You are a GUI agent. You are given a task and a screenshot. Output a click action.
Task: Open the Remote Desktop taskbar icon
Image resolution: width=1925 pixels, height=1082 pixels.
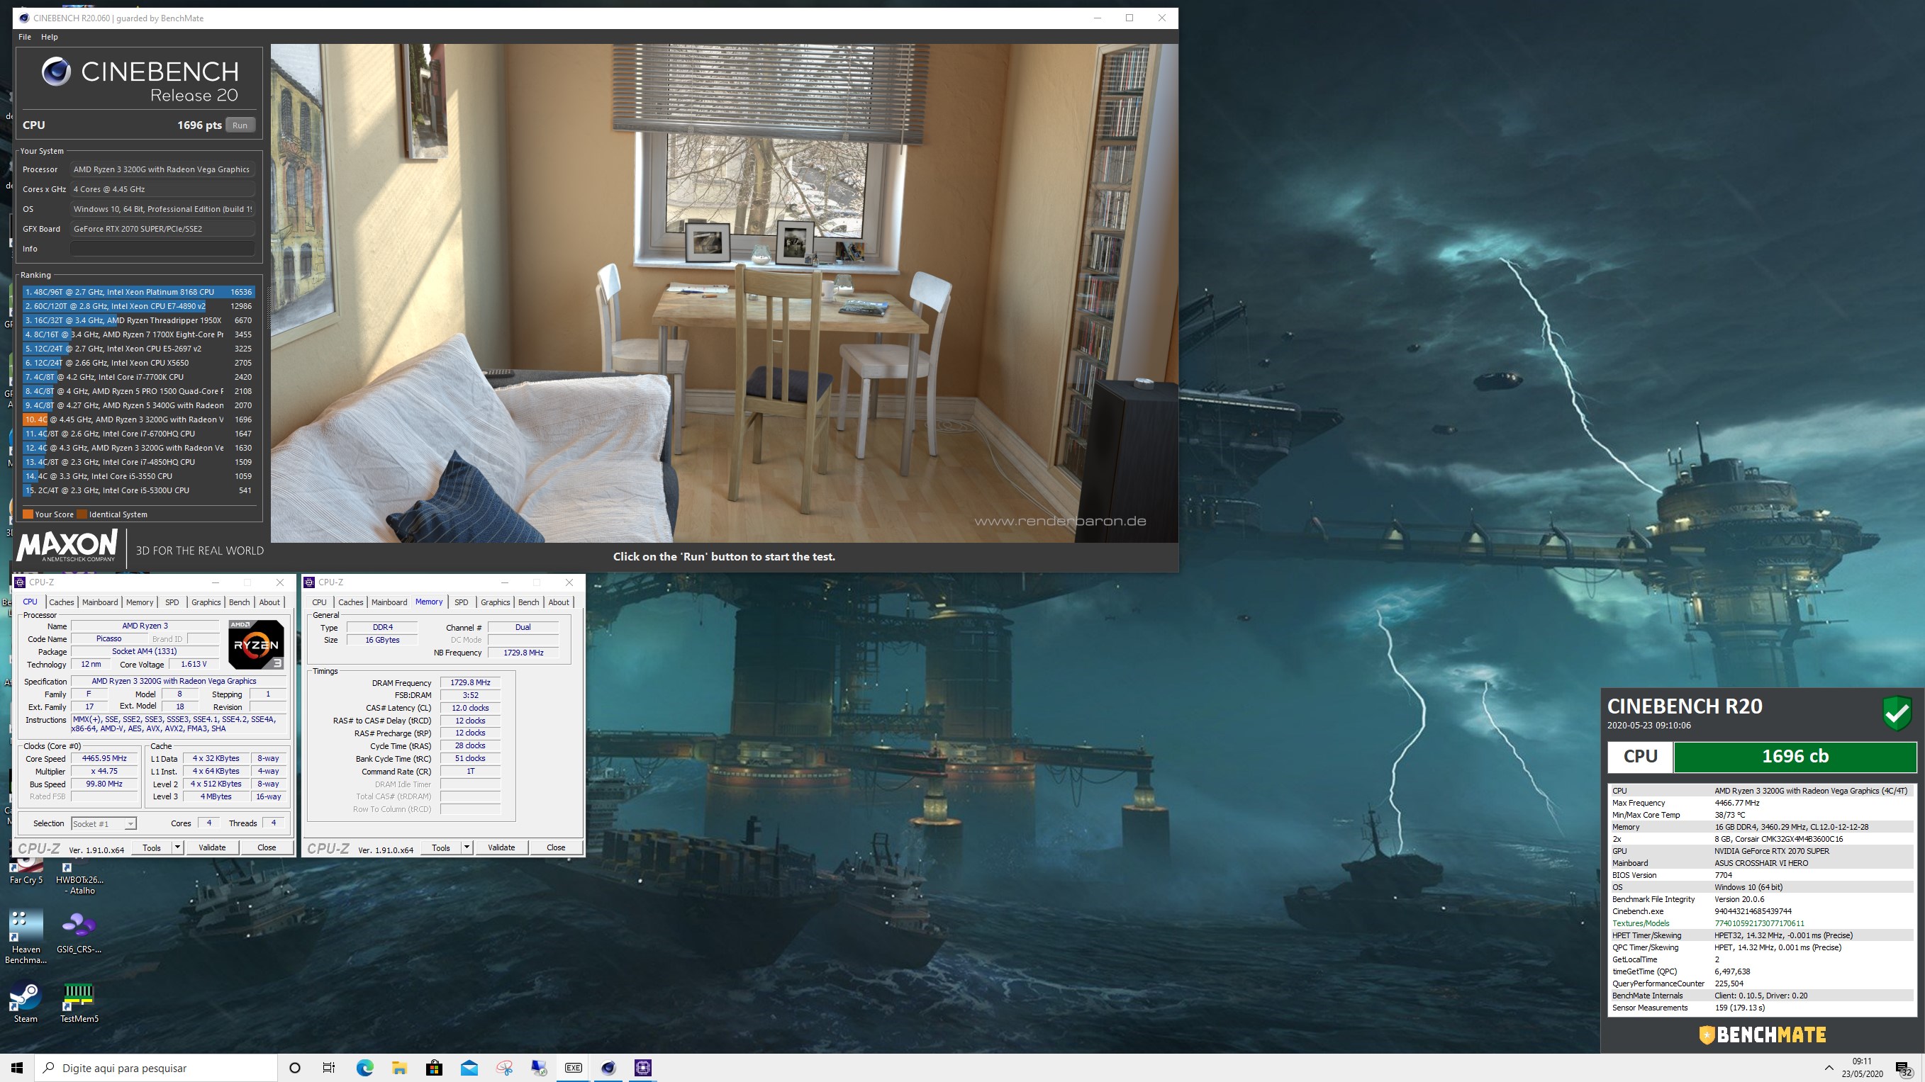[539, 1068]
